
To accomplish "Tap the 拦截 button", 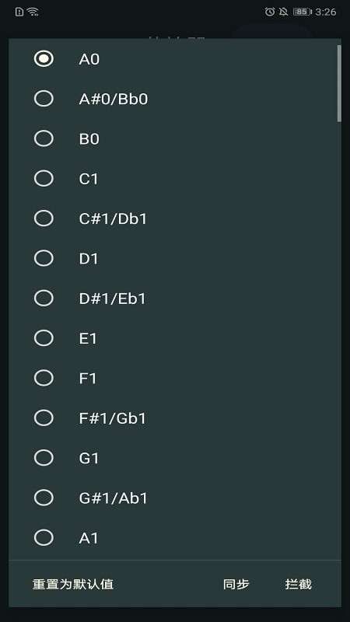I will (299, 584).
